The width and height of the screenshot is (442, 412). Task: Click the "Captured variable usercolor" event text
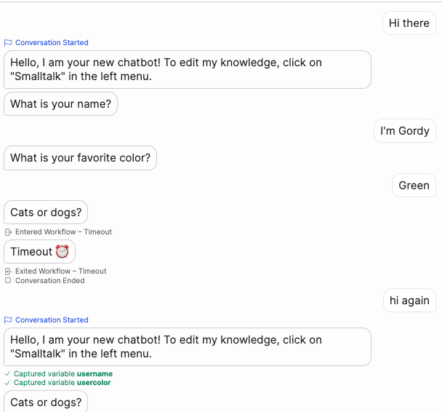coord(63,383)
